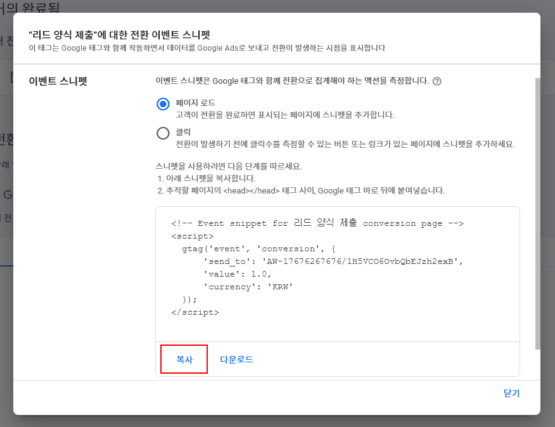Click the 복사 button to copy snippet
This screenshot has width=555, height=427.
click(184, 359)
